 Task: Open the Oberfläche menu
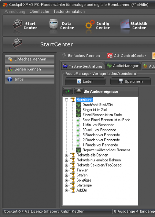39,11
